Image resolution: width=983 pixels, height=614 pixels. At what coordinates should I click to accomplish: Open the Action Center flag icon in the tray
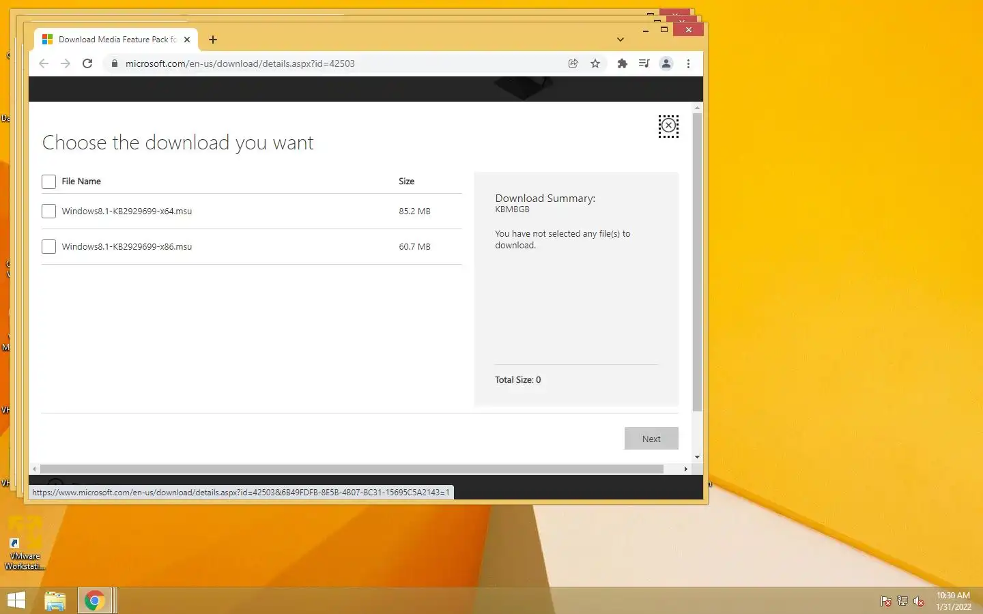click(885, 601)
